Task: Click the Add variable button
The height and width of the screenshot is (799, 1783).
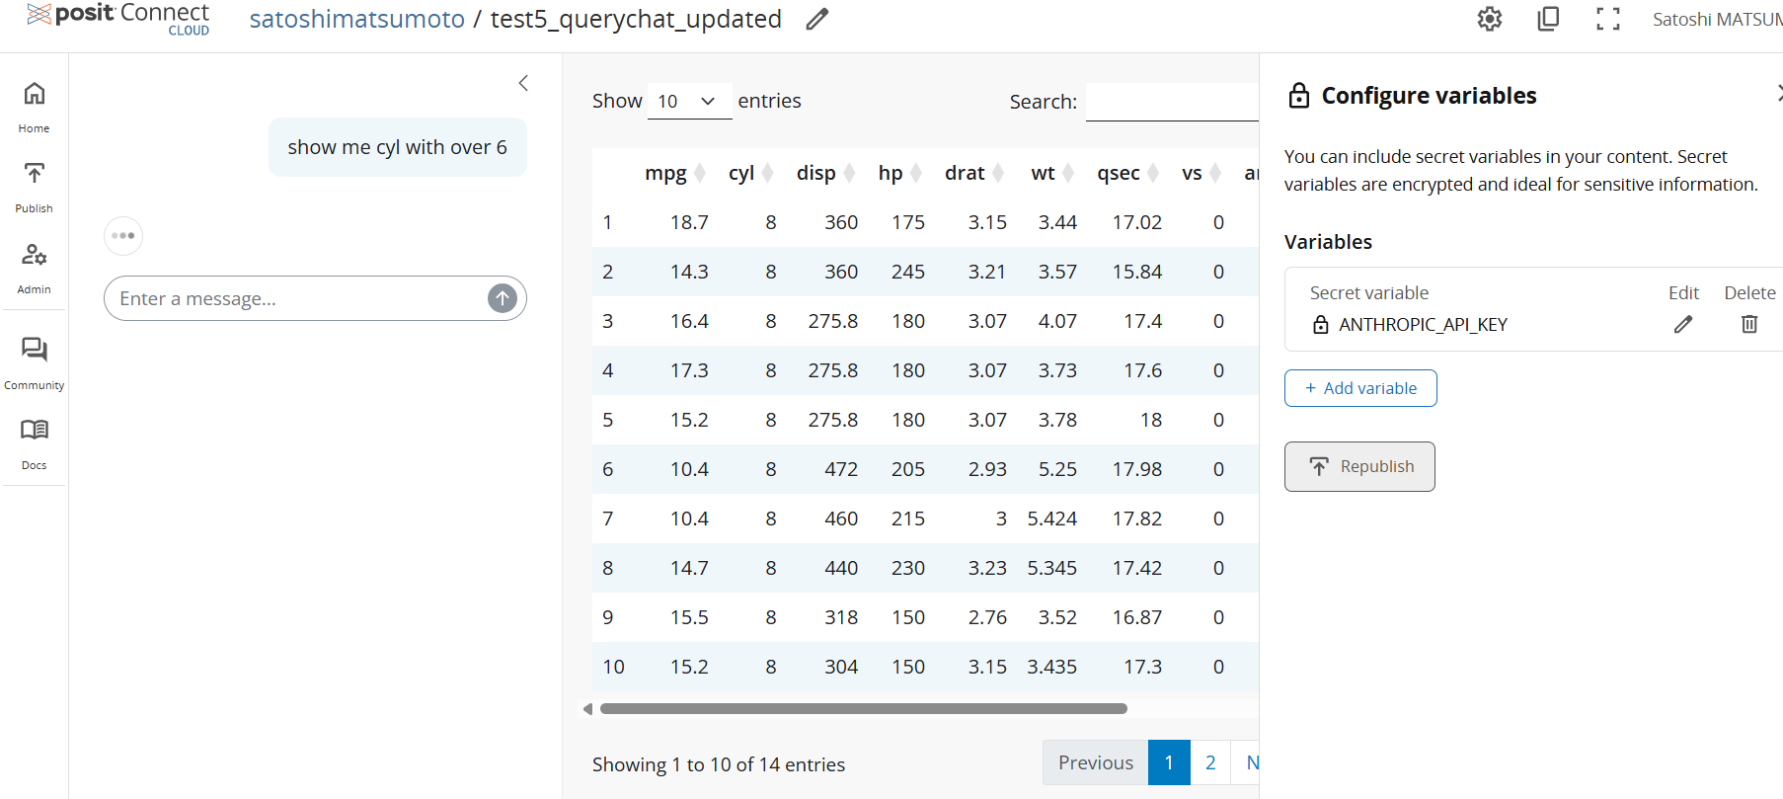Action: pyautogui.click(x=1360, y=388)
